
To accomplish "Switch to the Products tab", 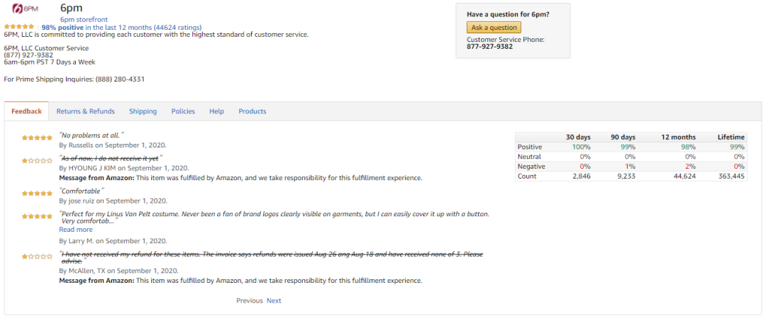I will (x=252, y=111).
